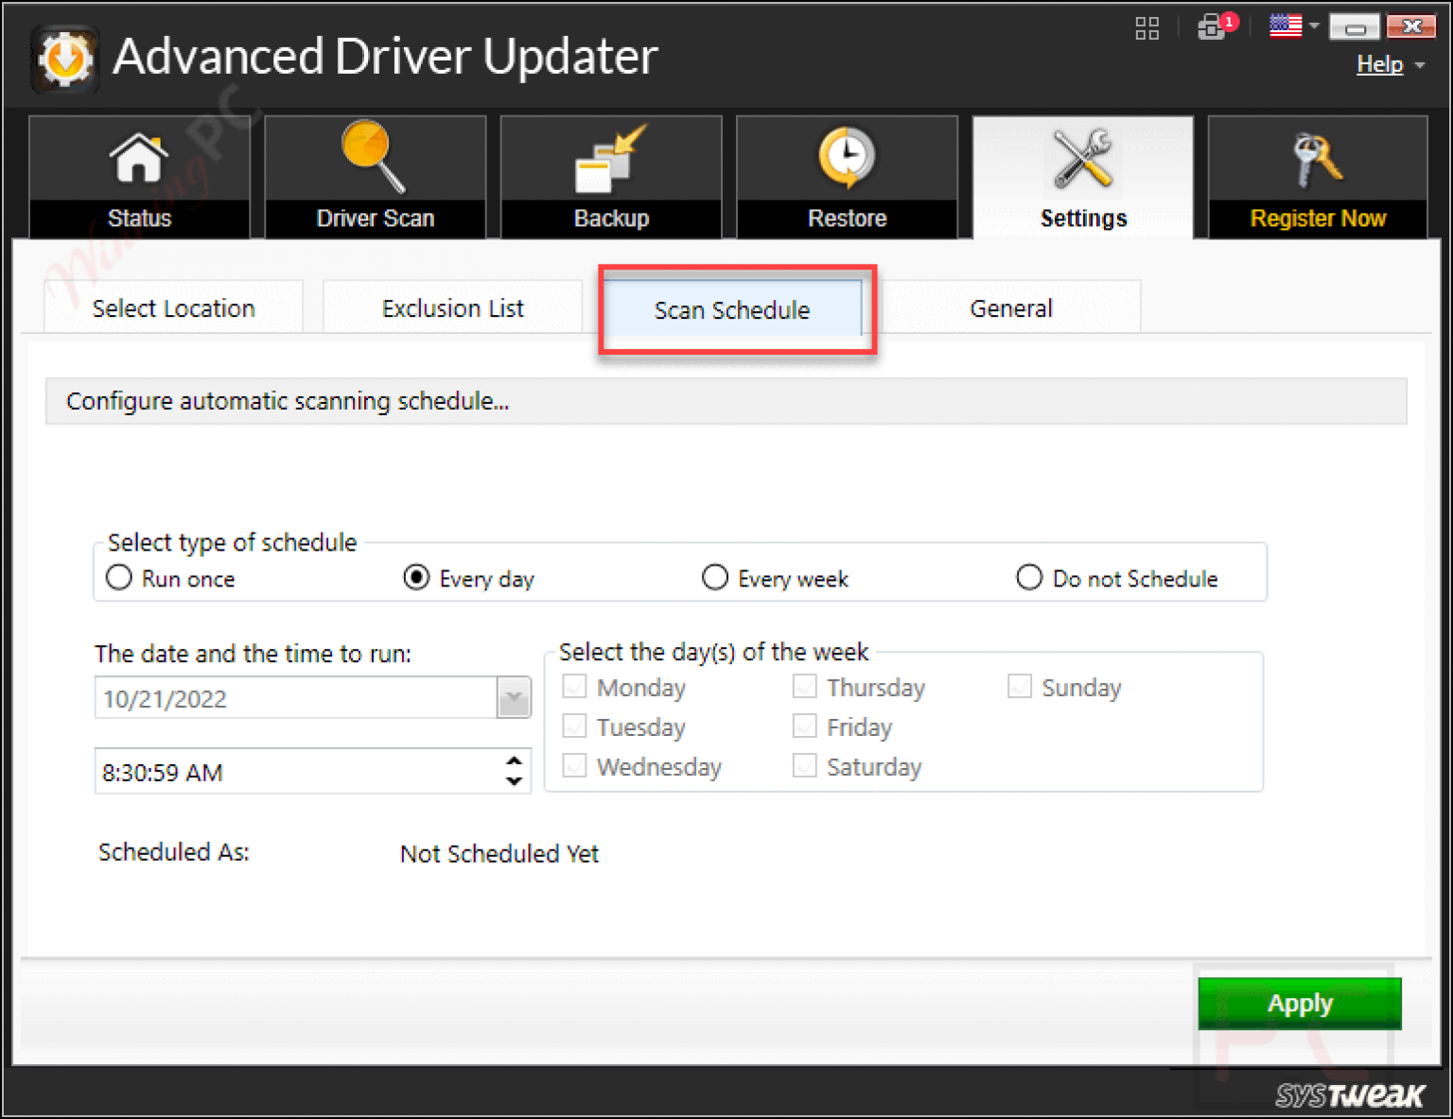Toggle the Sunday checkbox
The width and height of the screenshot is (1453, 1119).
(1019, 686)
